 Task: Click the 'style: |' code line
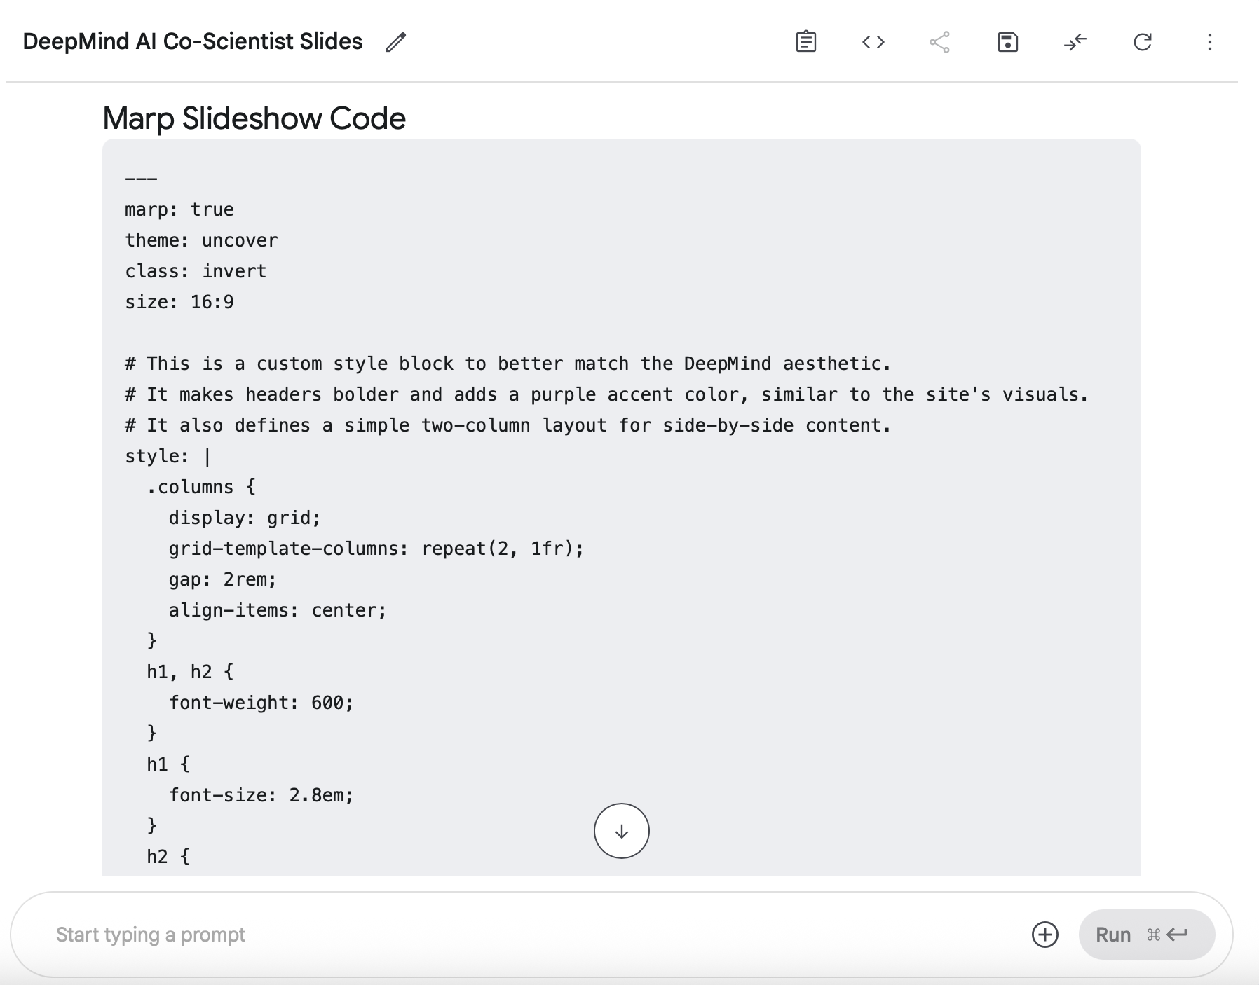168,456
